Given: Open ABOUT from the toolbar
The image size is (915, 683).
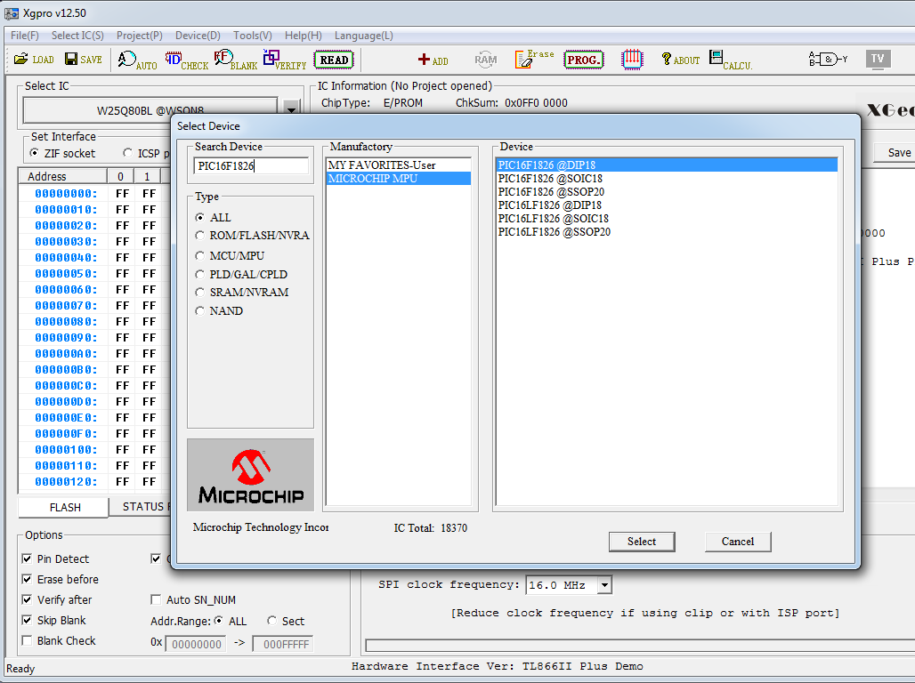Looking at the screenshot, I should coord(680,60).
